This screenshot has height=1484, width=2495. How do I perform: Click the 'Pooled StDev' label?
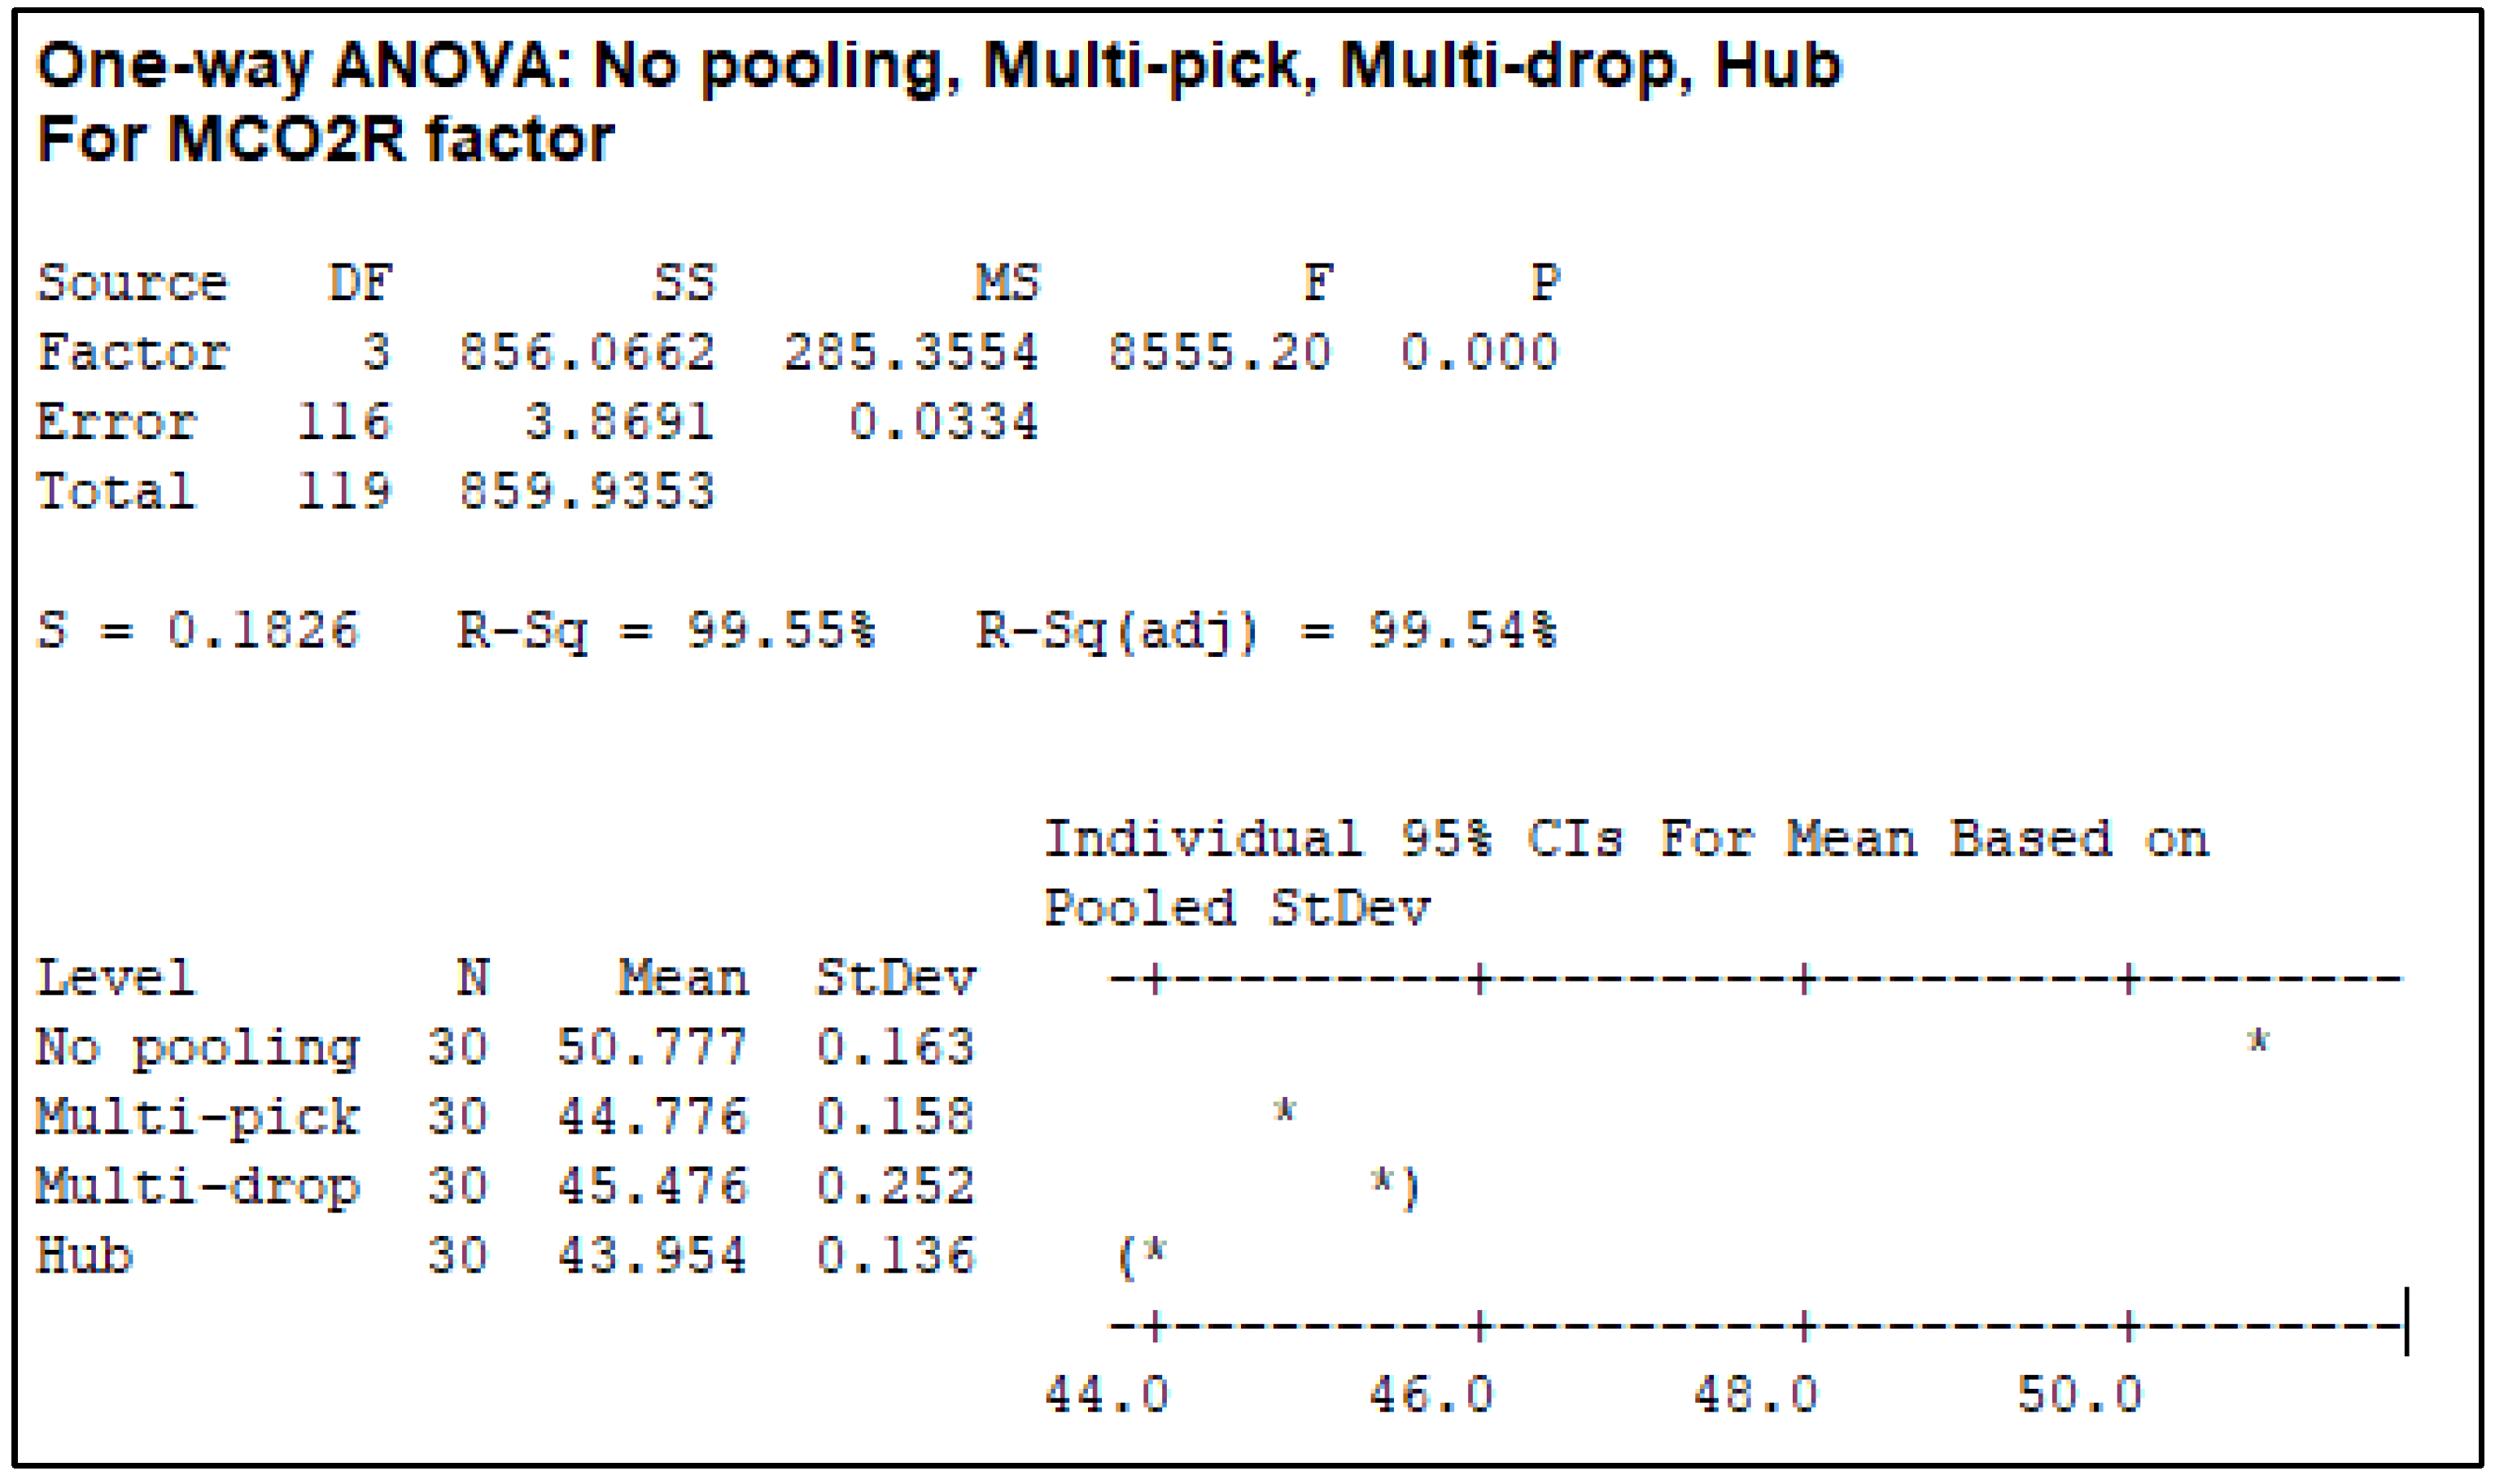[1237, 909]
